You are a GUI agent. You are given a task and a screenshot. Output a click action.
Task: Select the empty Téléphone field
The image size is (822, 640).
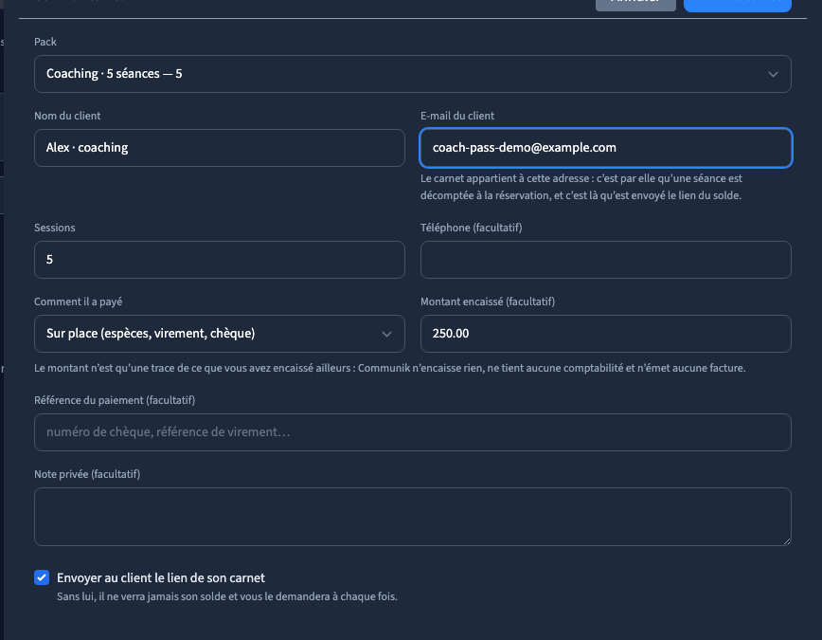(605, 260)
